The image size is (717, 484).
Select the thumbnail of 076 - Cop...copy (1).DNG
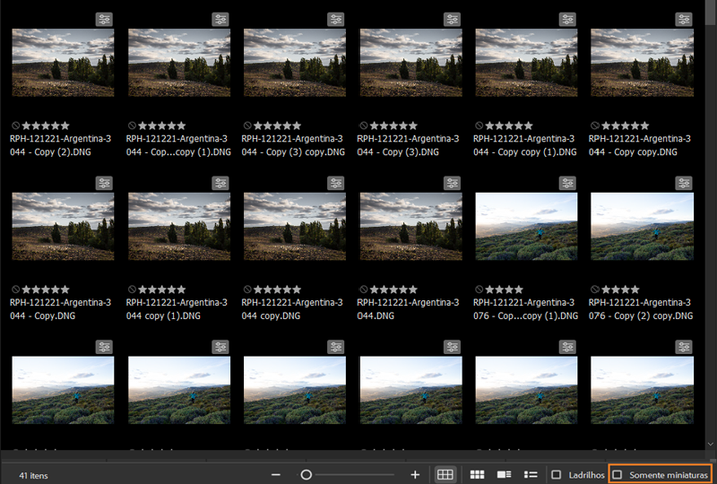[x=526, y=227]
